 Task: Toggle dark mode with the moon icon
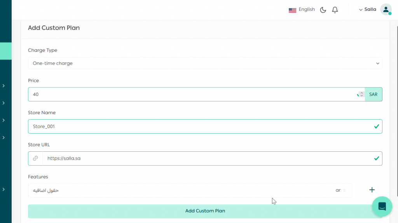tap(323, 10)
